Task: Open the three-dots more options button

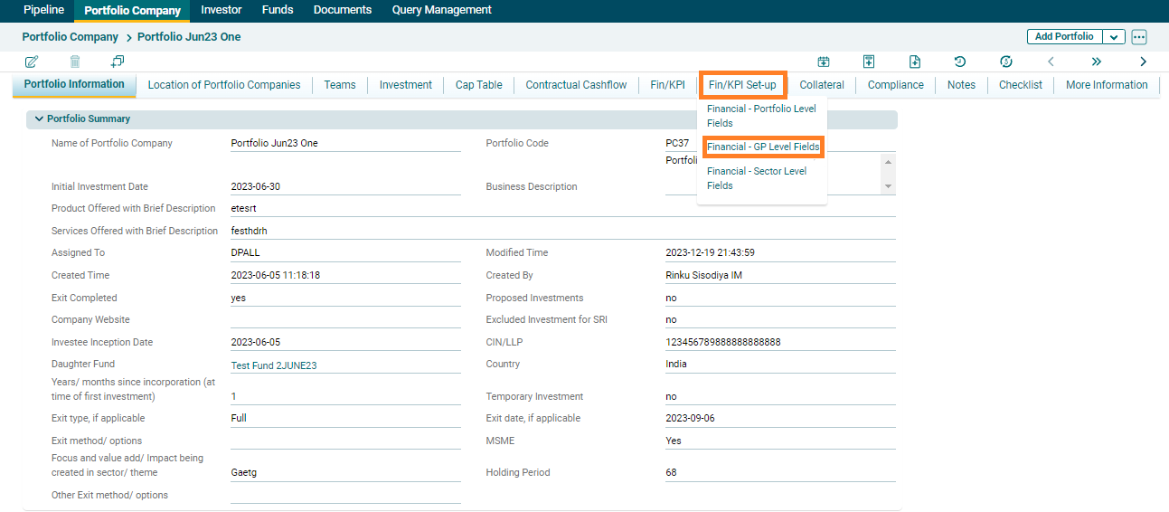Action: pos(1139,37)
